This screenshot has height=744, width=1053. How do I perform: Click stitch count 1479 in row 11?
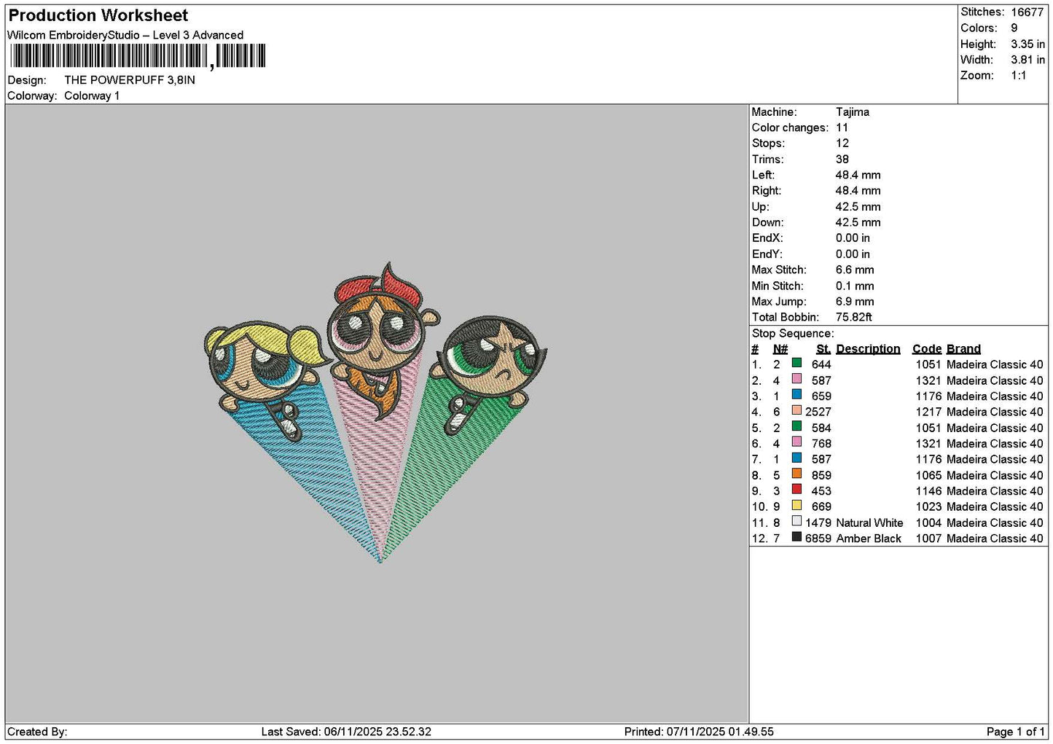pyautogui.click(x=818, y=522)
